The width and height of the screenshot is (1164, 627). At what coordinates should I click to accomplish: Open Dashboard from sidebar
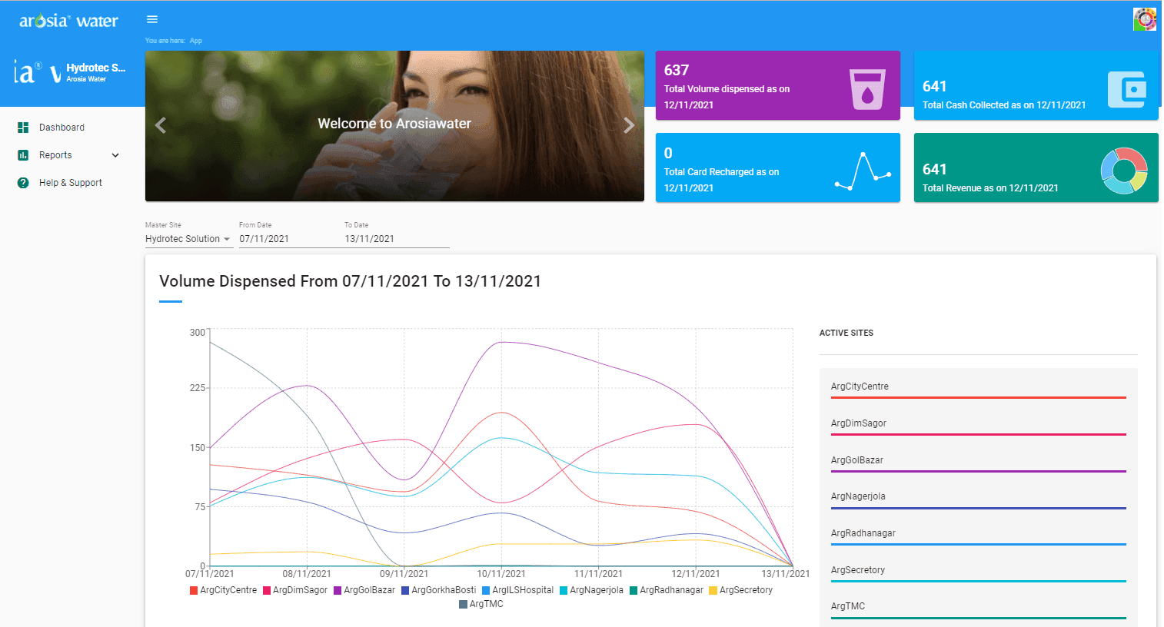pos(62,128)
